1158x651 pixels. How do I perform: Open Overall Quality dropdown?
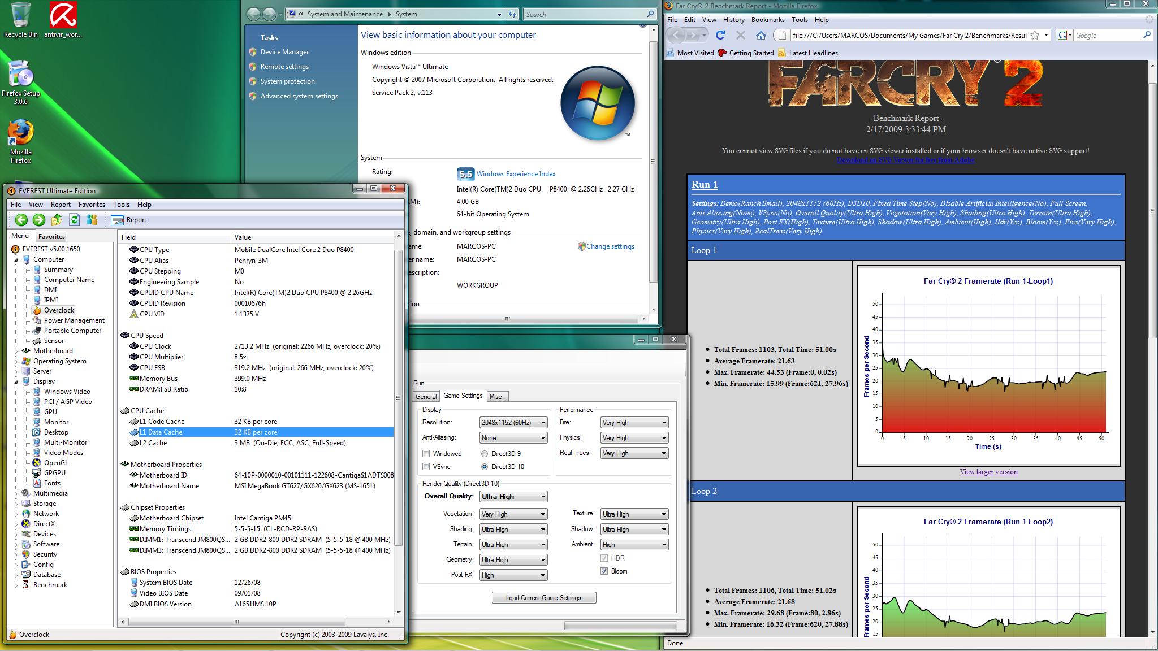513,497
